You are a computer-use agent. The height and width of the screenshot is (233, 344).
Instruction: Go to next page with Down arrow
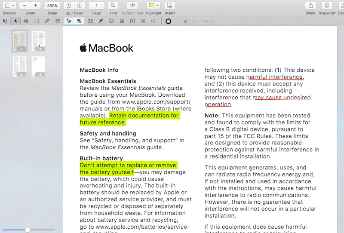point(80,5)
